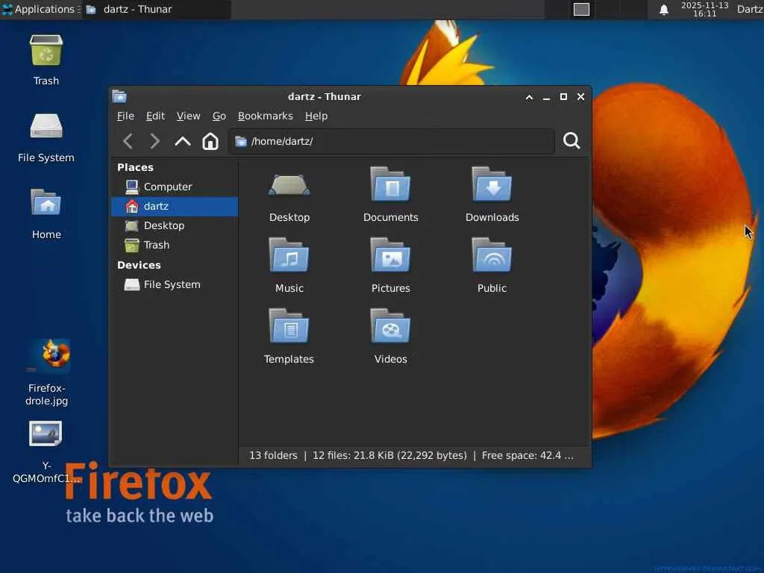764x573 pixels.
Task: Open the Go menu
Action: tap(219, 116)
